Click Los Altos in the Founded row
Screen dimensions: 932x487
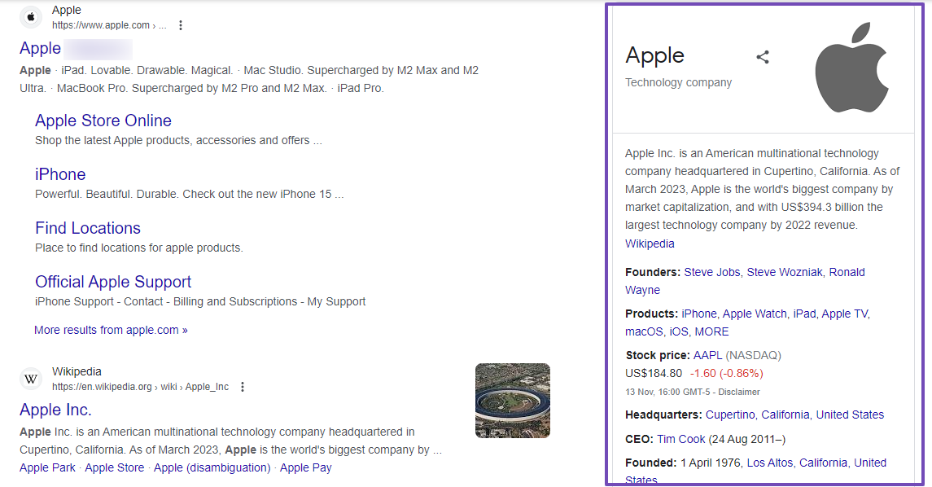pos(770,463)
